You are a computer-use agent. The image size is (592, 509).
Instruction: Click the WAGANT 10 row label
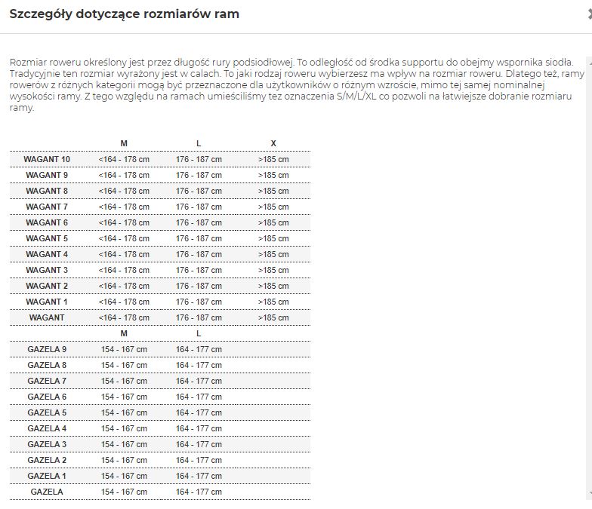click(x=47, y=160)
